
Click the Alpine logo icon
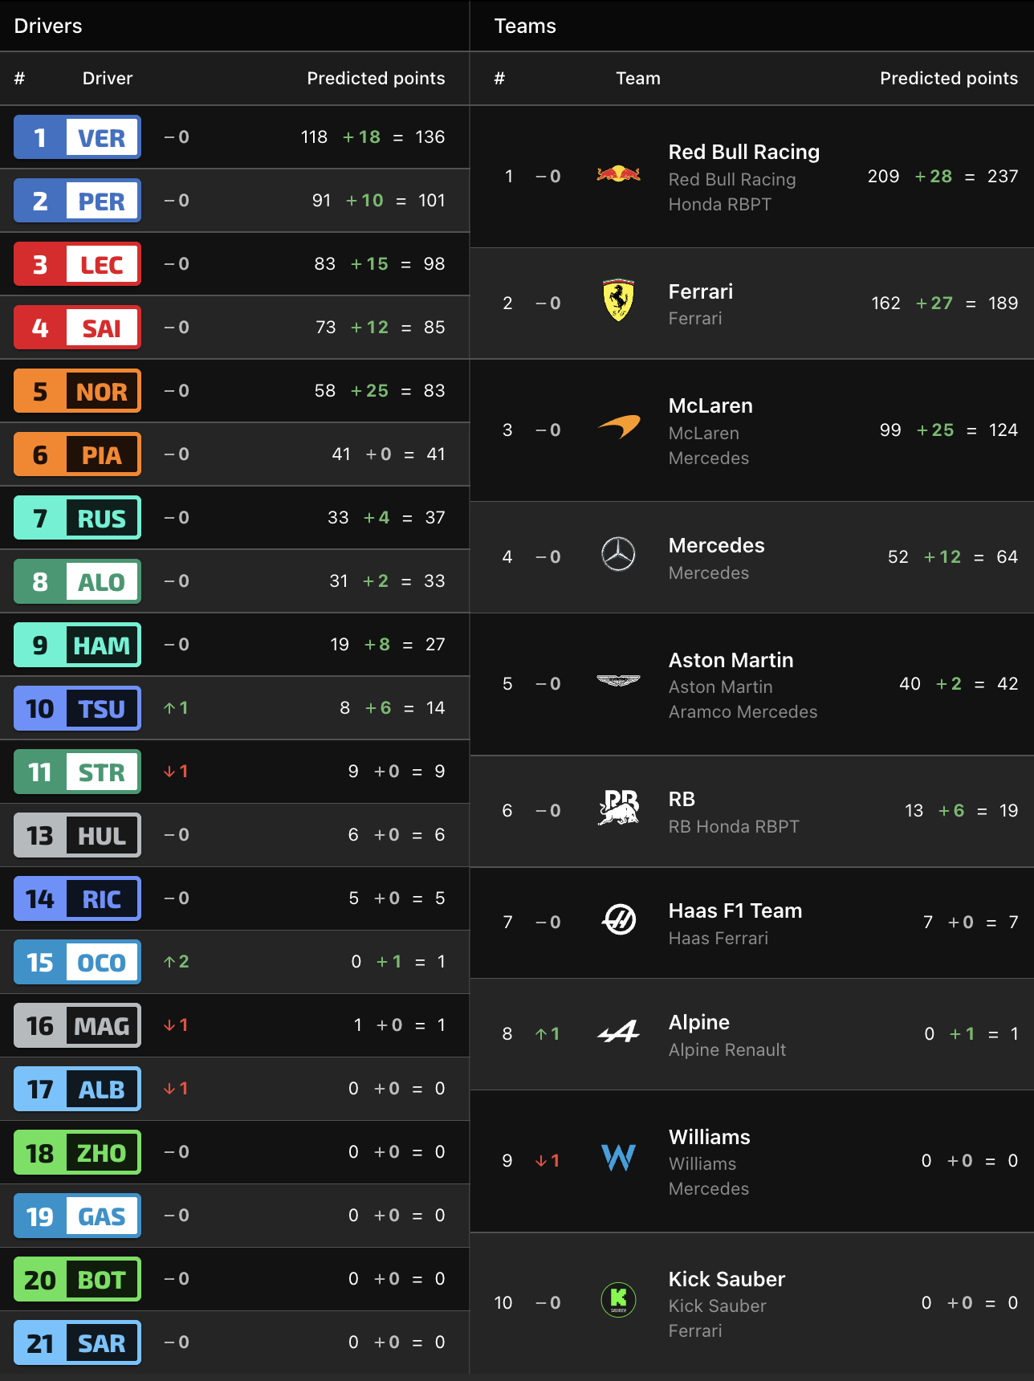pos(618,1031)
